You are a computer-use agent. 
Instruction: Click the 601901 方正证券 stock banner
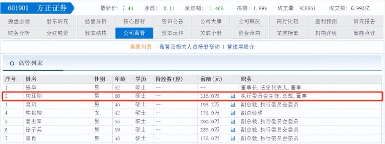pyautogui.click(x=37, y=8)
